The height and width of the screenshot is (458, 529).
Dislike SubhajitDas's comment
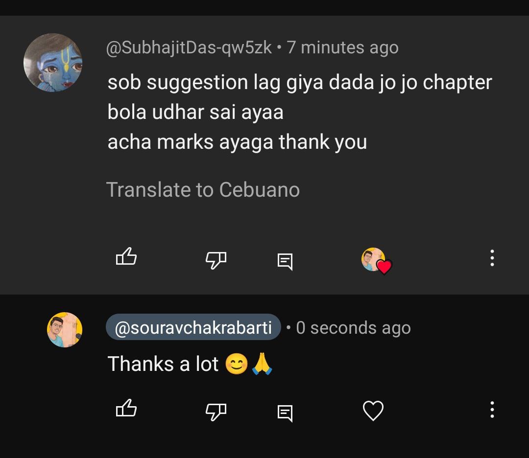(x=216, y=259)
